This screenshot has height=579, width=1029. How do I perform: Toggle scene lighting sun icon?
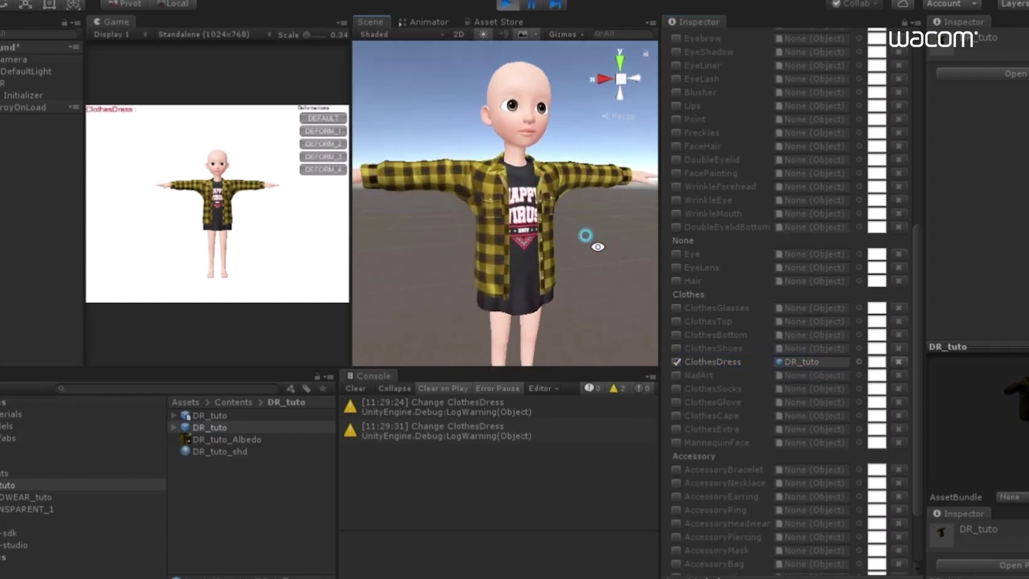(x=483, y=34)
